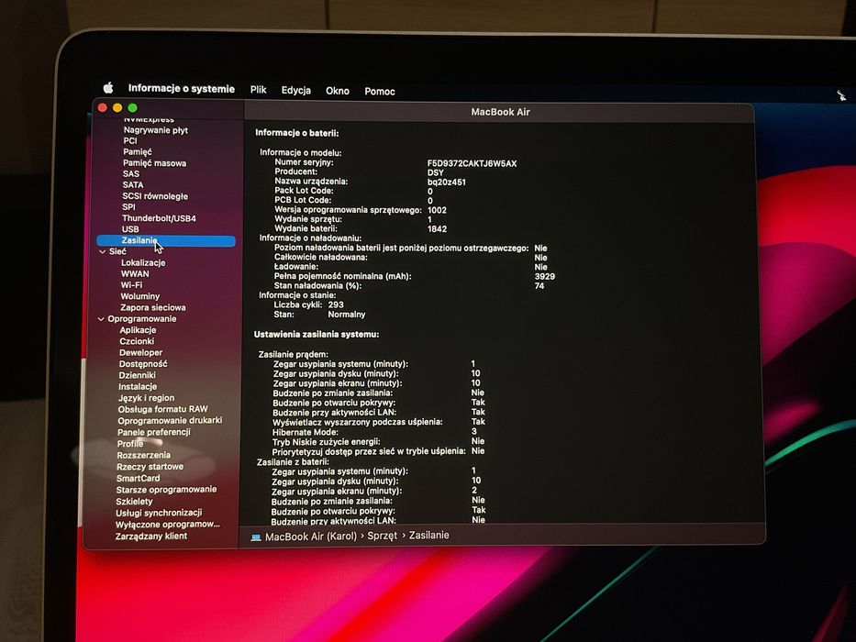The image size is (856, 642).
Task: Click device name bq20z451
Action: click(447, 182)
